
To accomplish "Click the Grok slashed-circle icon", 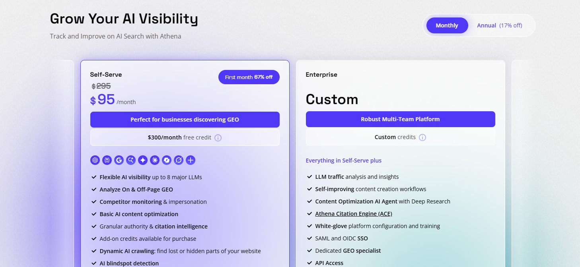I will pos(178,160).
